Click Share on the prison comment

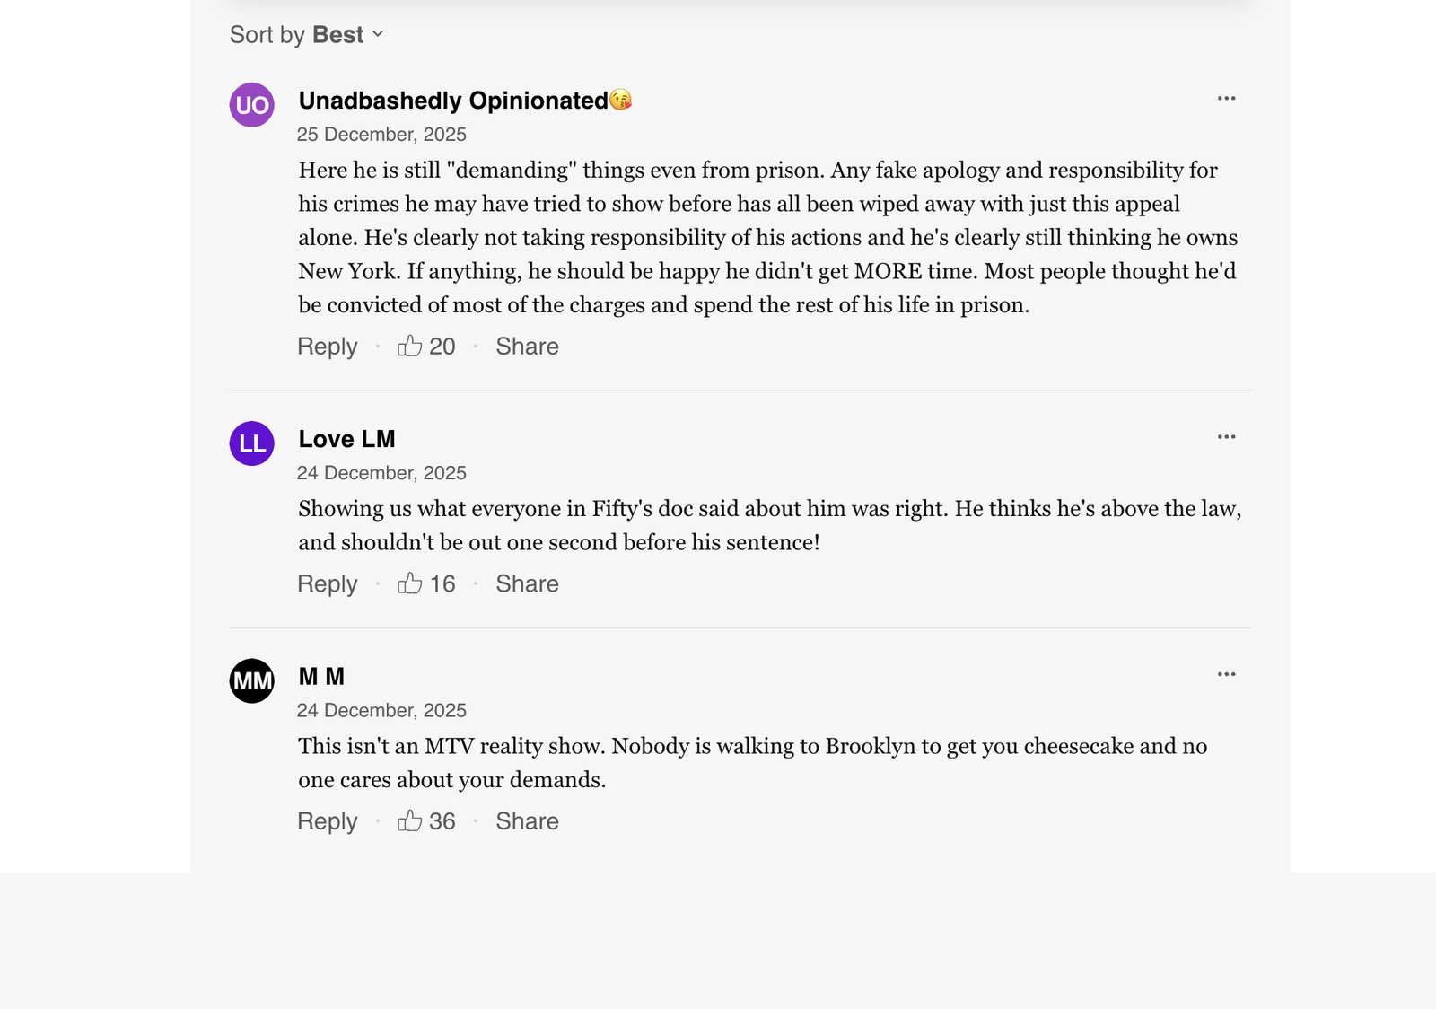coord(527,347)
